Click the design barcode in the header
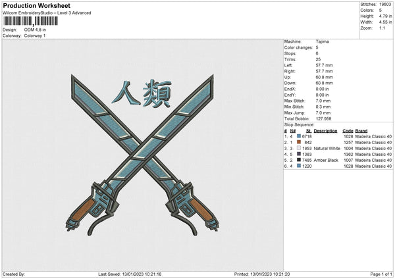Screen dimensions: 395x279 [30, 21]
